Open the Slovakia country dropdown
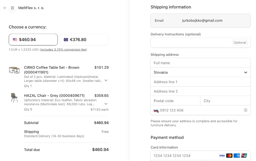 click(x=200, y=73)
